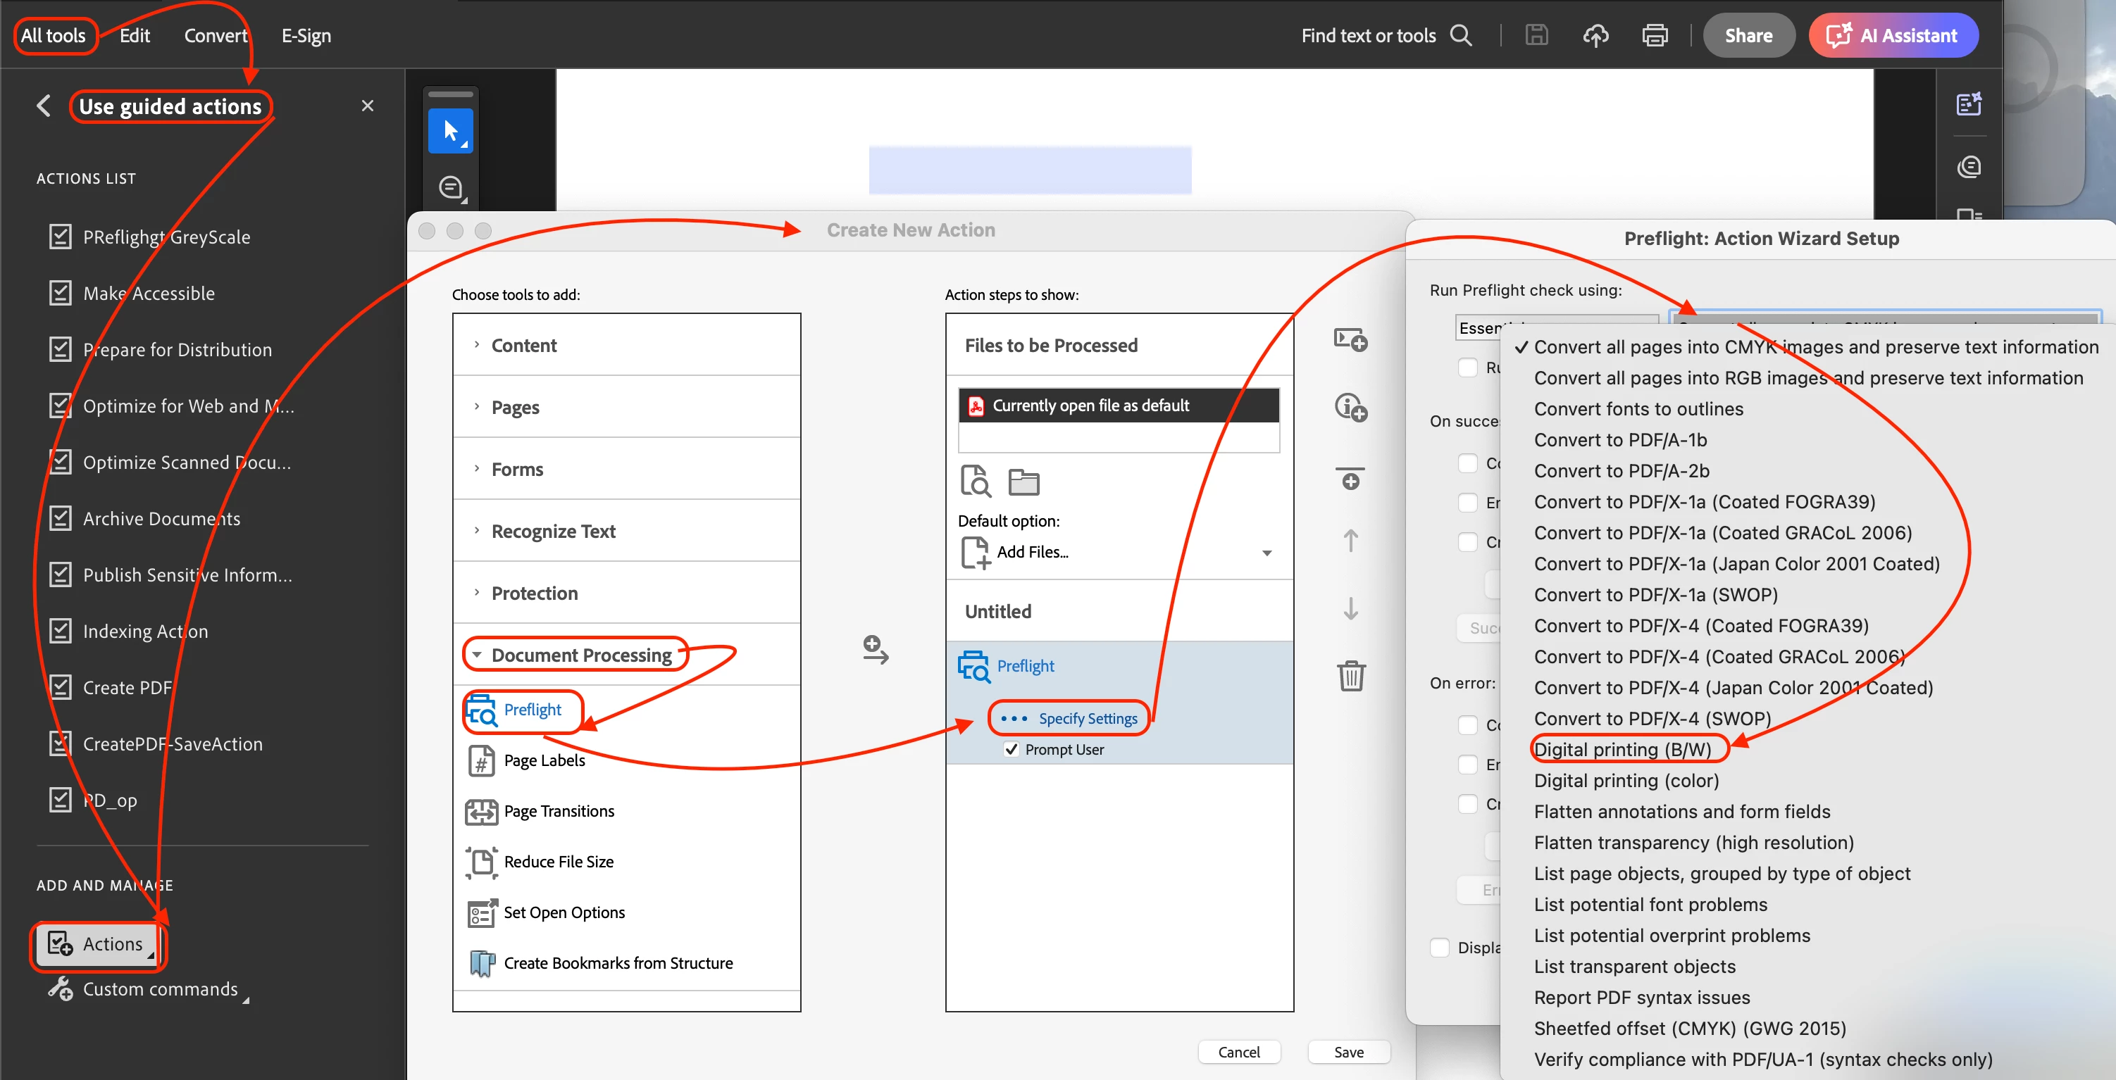This screenshot has height=1080, width=2116.
Task: Toggle the Display checkbox in Preflight setup
Action: pyautogui.click(x=1440, y=947)
